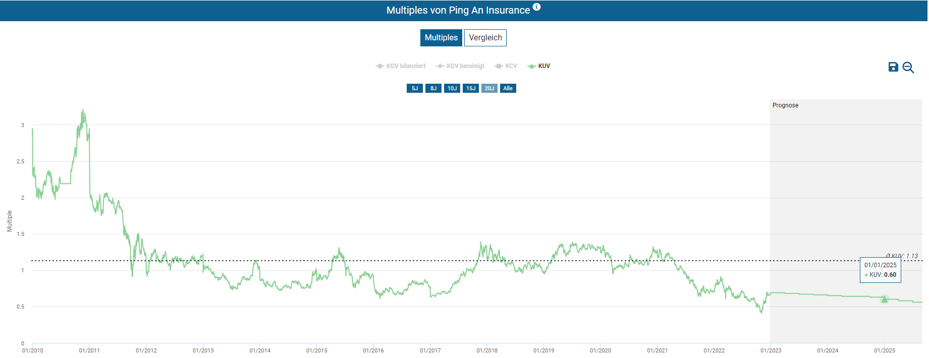Screen dimensions: 929x358
Task: Show the KCV series via legend
Action: tap(506, 66)
